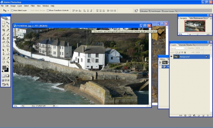Open the File menu

2,6
